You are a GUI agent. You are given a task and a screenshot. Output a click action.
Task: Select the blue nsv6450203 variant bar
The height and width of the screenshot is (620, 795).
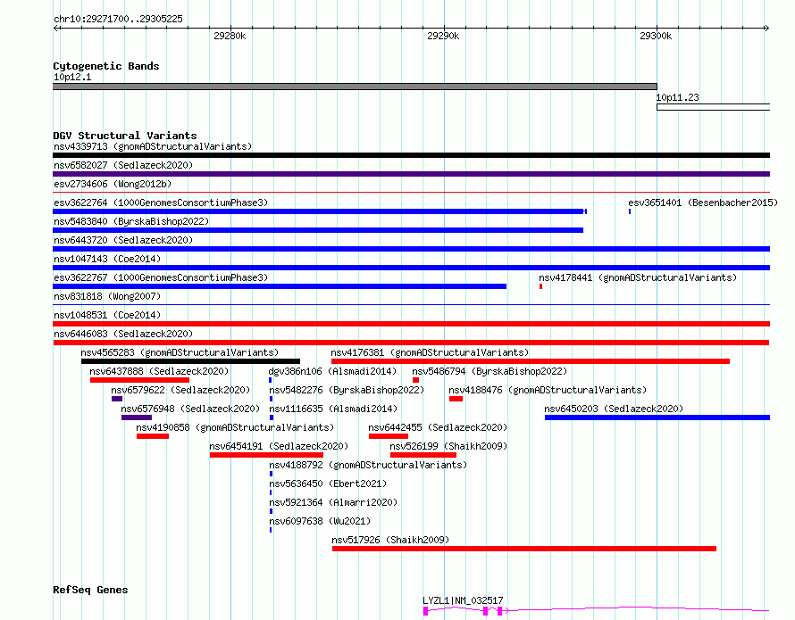point(657,417)
